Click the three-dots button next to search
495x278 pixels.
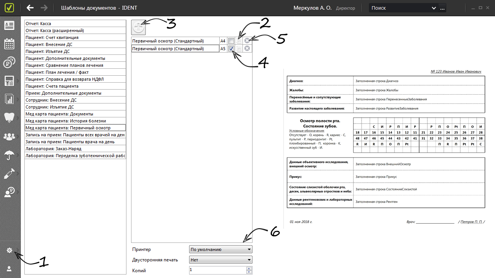point(442,8)
